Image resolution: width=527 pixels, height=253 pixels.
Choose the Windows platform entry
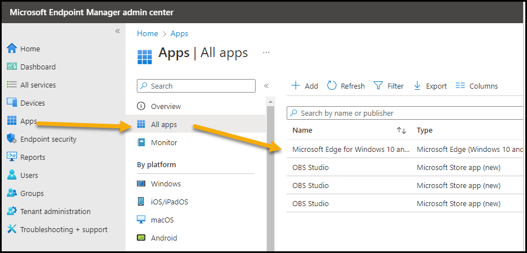click(x=166, y=184)
